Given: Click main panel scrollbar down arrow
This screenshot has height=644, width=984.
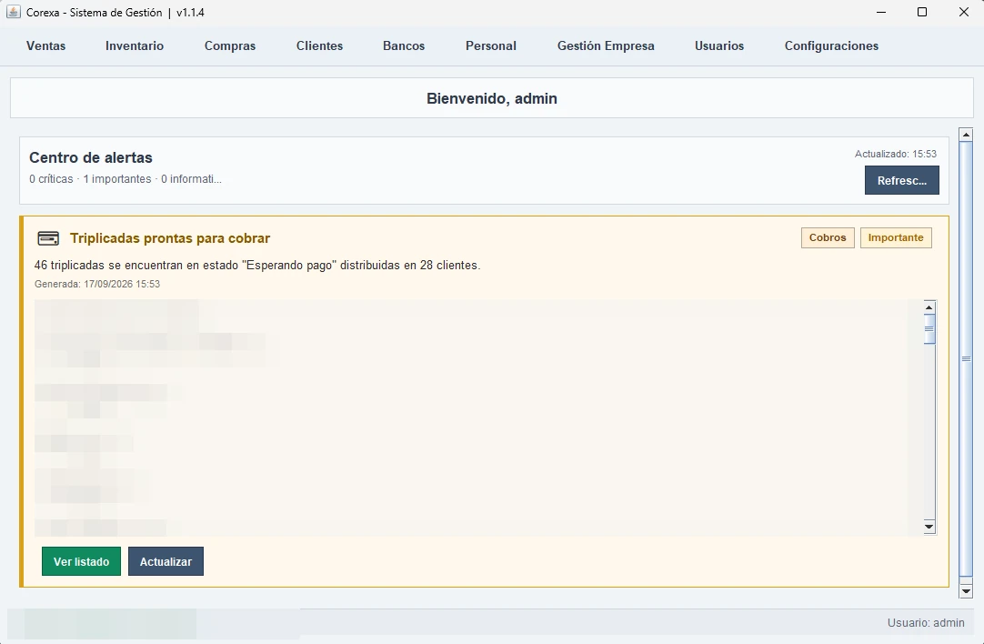Looking at the screenshot, I should pyautogui.click(x=966, y=590).
